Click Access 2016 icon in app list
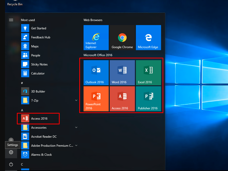This screenshot has width=228, height=171. pos(25,118)
